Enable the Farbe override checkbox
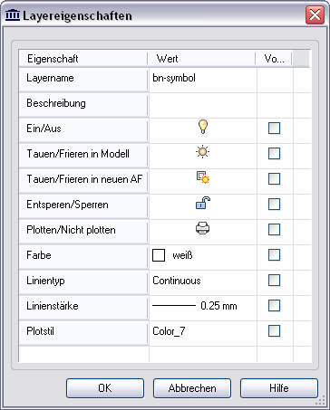This screenshot has width=330, height=410. pos(274,255)
